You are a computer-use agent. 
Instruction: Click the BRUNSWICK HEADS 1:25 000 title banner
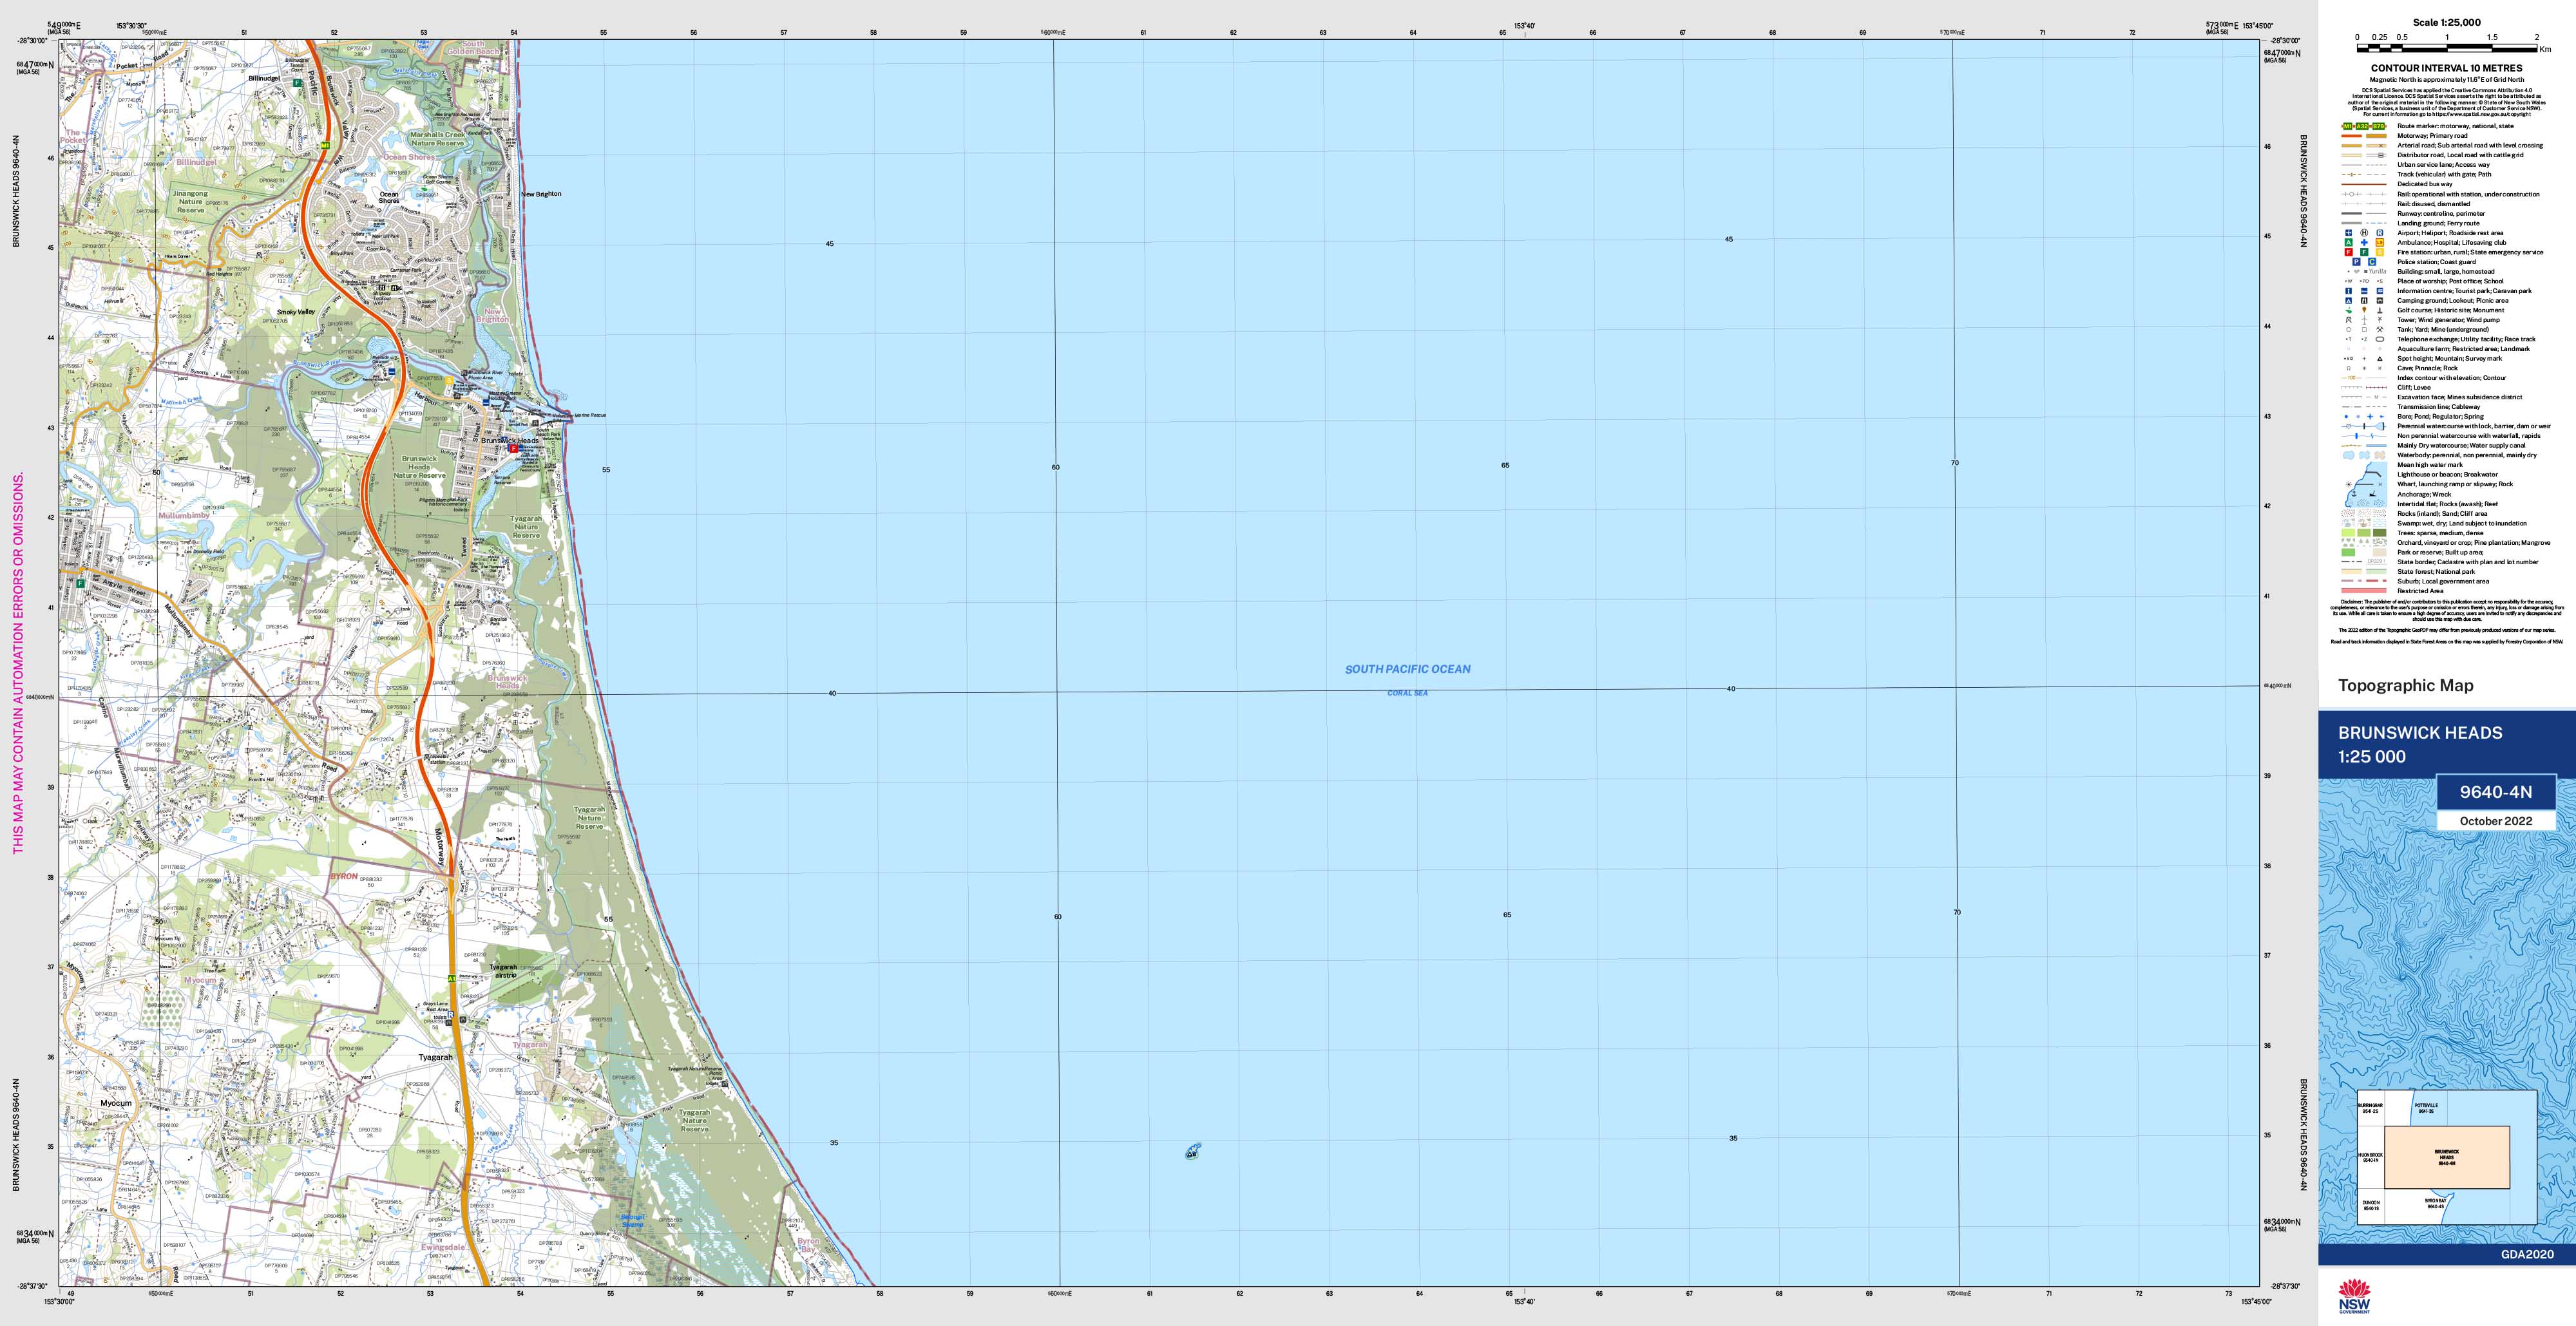(2447, 744)
